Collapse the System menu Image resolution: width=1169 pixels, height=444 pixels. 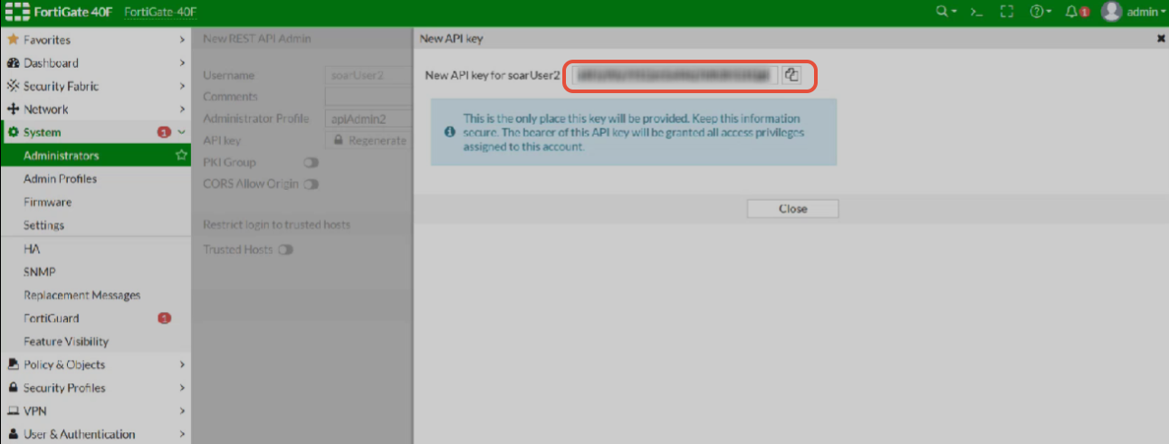click(95, 133)
